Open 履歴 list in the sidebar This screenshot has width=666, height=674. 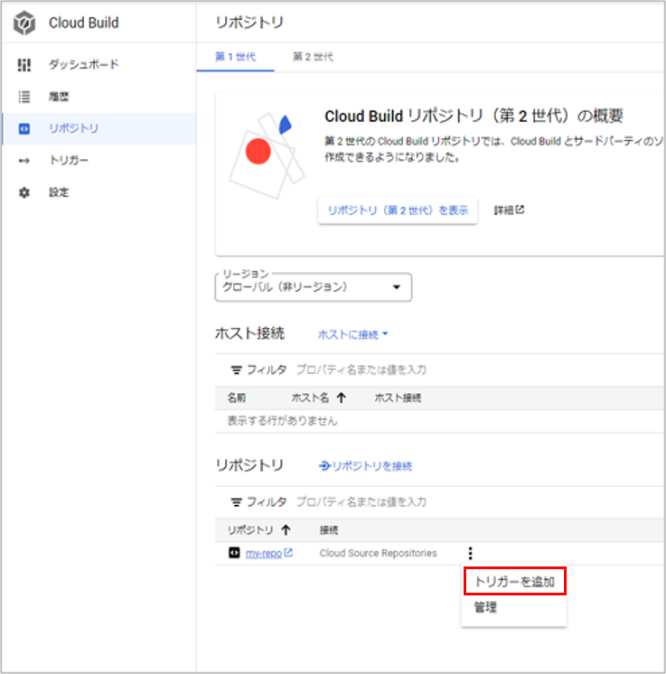(59, 97)
